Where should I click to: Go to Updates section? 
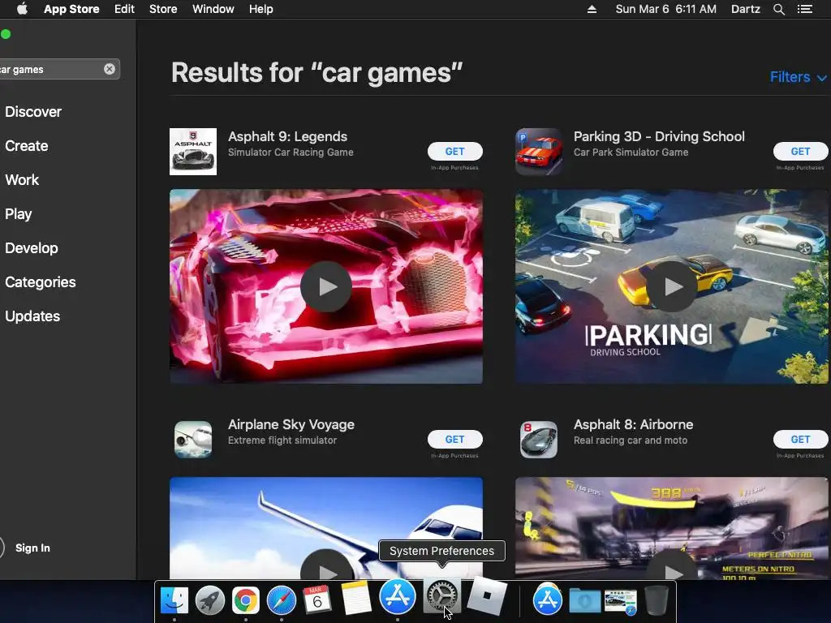(x=32, y=316)
